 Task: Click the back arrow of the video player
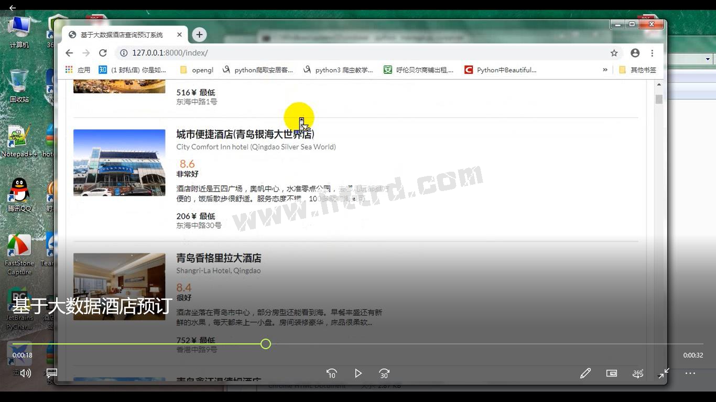[x=13, y=8]
